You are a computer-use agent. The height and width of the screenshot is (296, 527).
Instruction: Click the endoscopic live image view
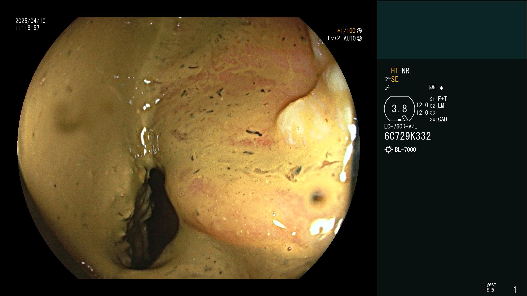pyautogui.click(x=189, y=148)
